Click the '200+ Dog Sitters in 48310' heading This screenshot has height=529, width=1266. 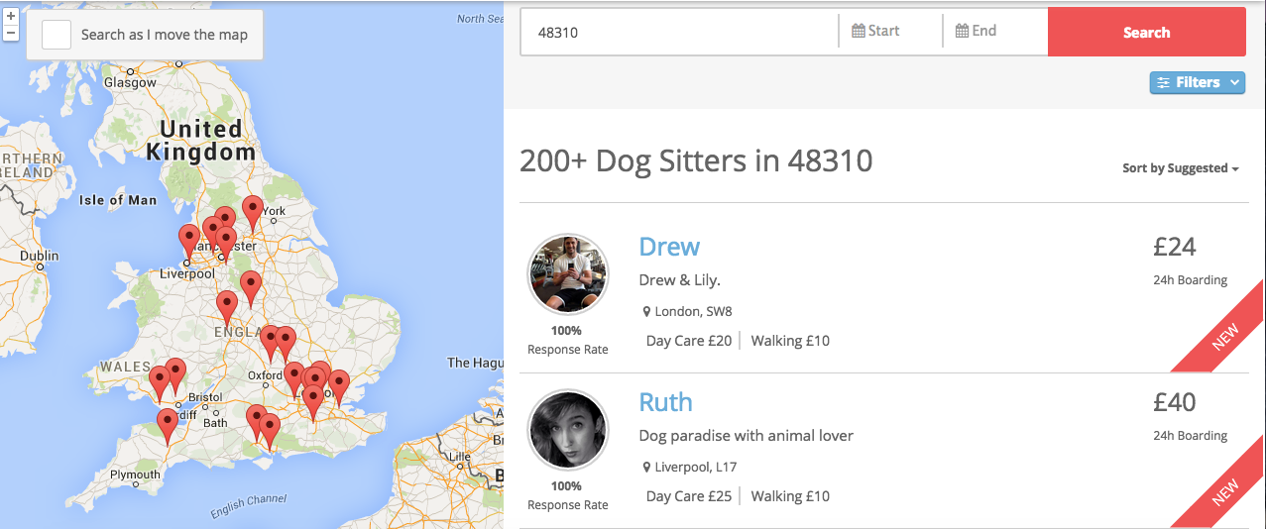[696, 160]
